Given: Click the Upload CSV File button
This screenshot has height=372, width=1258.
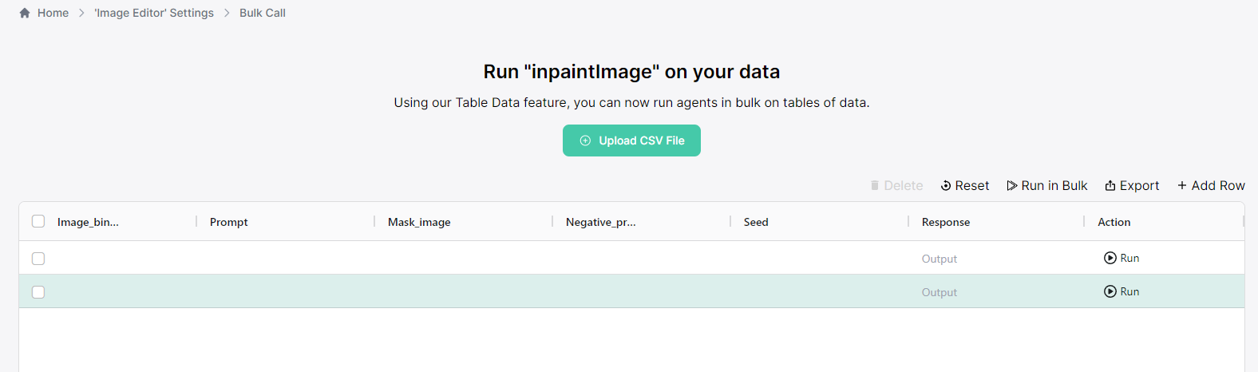Looking at the screenshot, I should click(x=631, y=140).
